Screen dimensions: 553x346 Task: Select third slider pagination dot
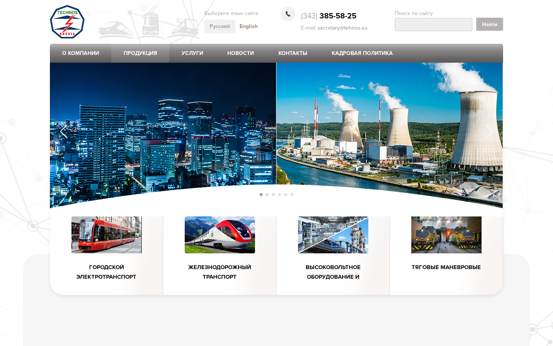pos(273,195)
